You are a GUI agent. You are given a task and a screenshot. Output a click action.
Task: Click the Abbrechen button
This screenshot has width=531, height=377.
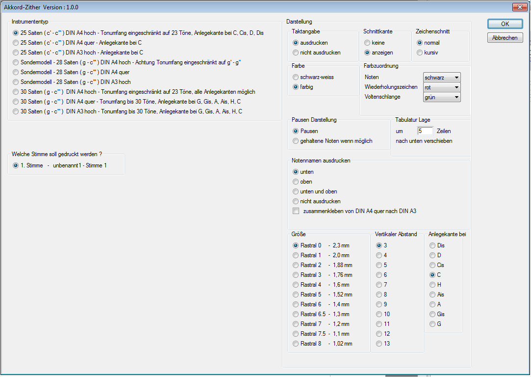(x=505, y=38)
